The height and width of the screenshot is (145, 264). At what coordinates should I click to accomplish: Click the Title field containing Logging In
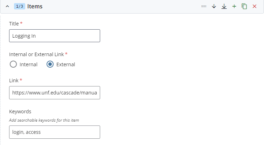click(55, 36)
